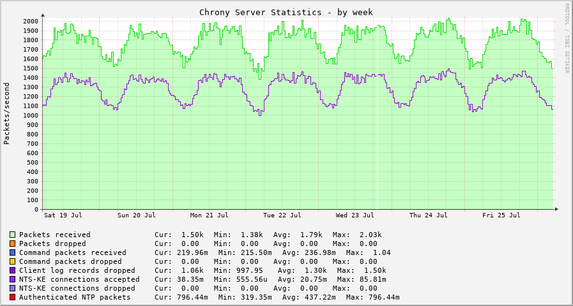Click the 'Max: 1.50k' Client log records value
The width and height of the screenshot is (573, 306).
pyautogui.click(x=362, y=270)
